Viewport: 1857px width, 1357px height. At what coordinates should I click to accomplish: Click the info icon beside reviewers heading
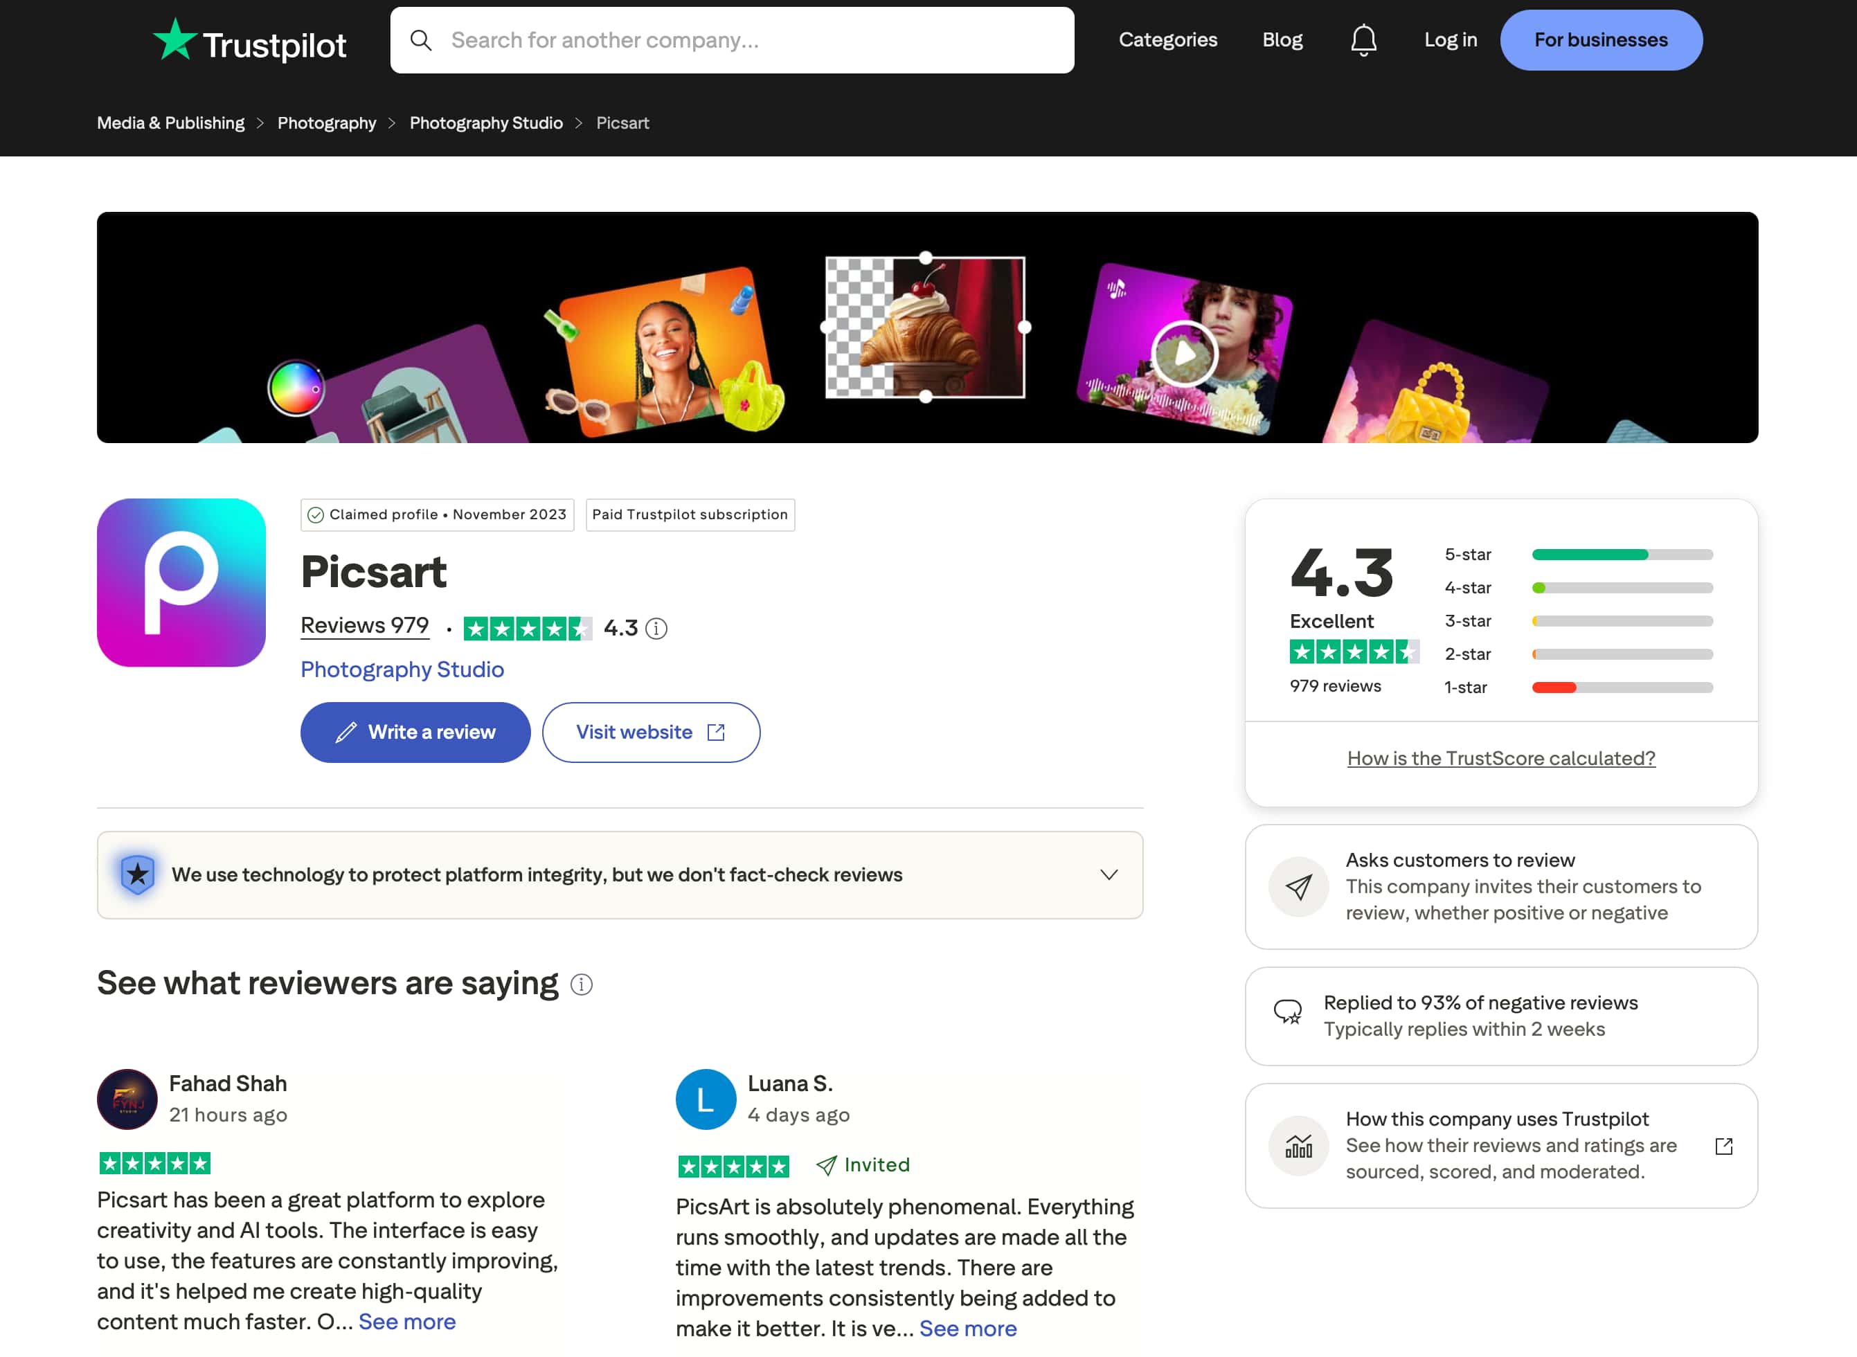point(582,984)
